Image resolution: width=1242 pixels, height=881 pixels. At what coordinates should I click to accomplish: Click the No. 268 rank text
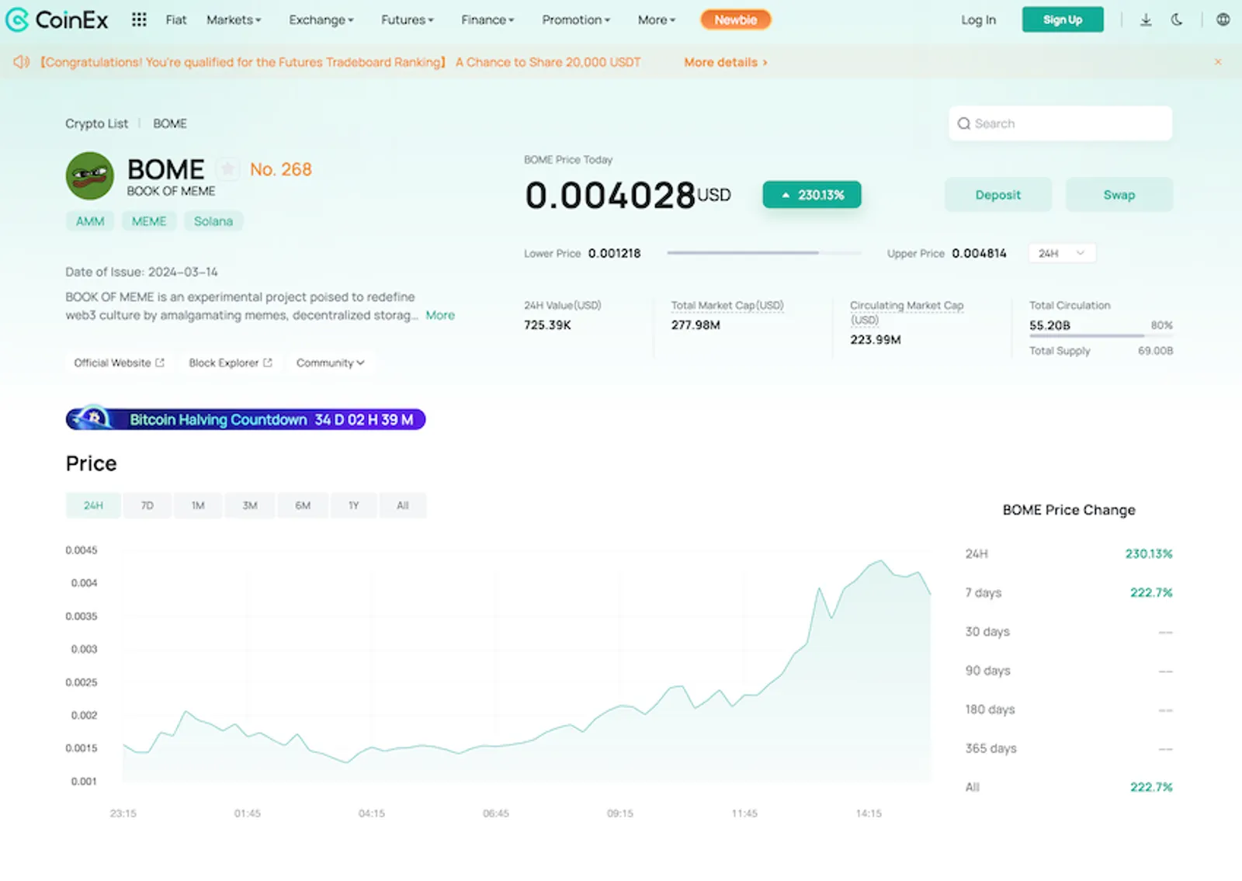[280, 169]
